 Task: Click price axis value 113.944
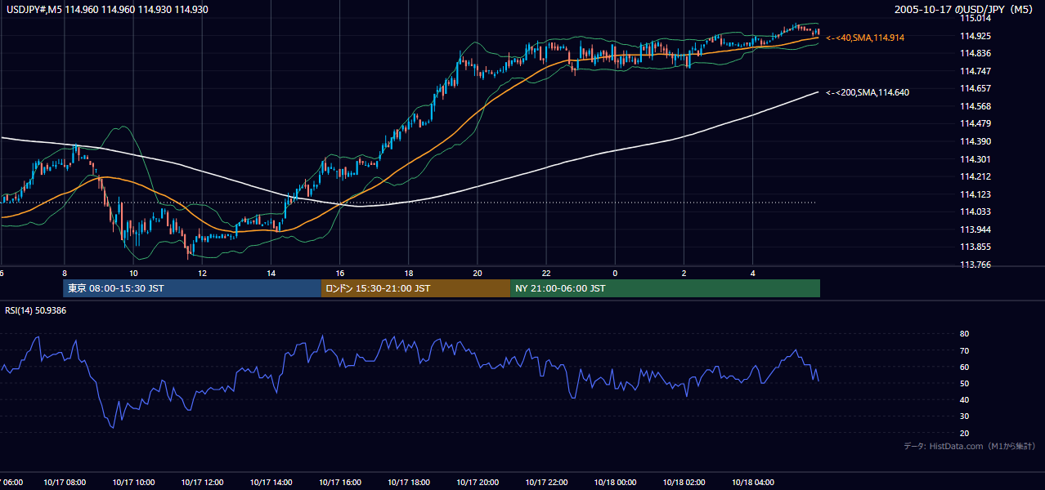click(x=975, y=229)
